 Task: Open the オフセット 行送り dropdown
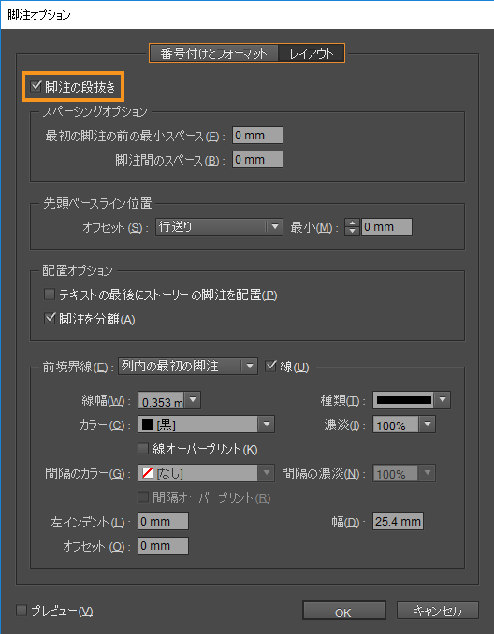pyautogui.click(x=219, y=227)
